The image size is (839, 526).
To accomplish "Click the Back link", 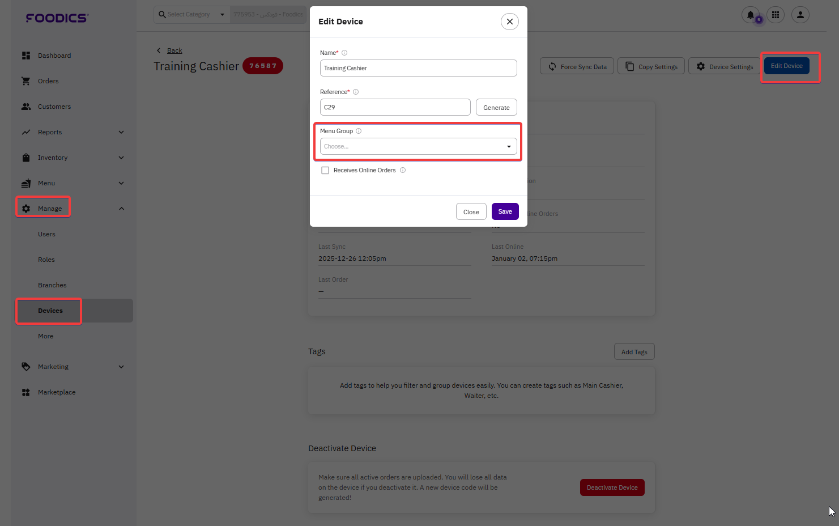I will click(174, 50).
